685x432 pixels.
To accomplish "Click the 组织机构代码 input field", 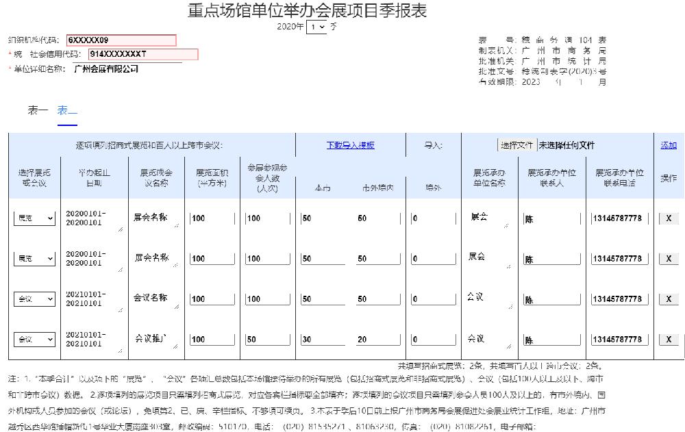I will coord(121,40).
